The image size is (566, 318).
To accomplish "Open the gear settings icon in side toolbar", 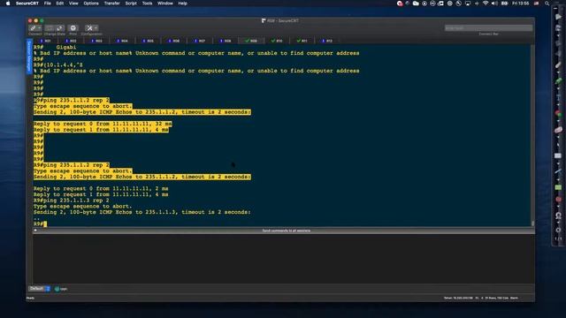I will 558,230.
